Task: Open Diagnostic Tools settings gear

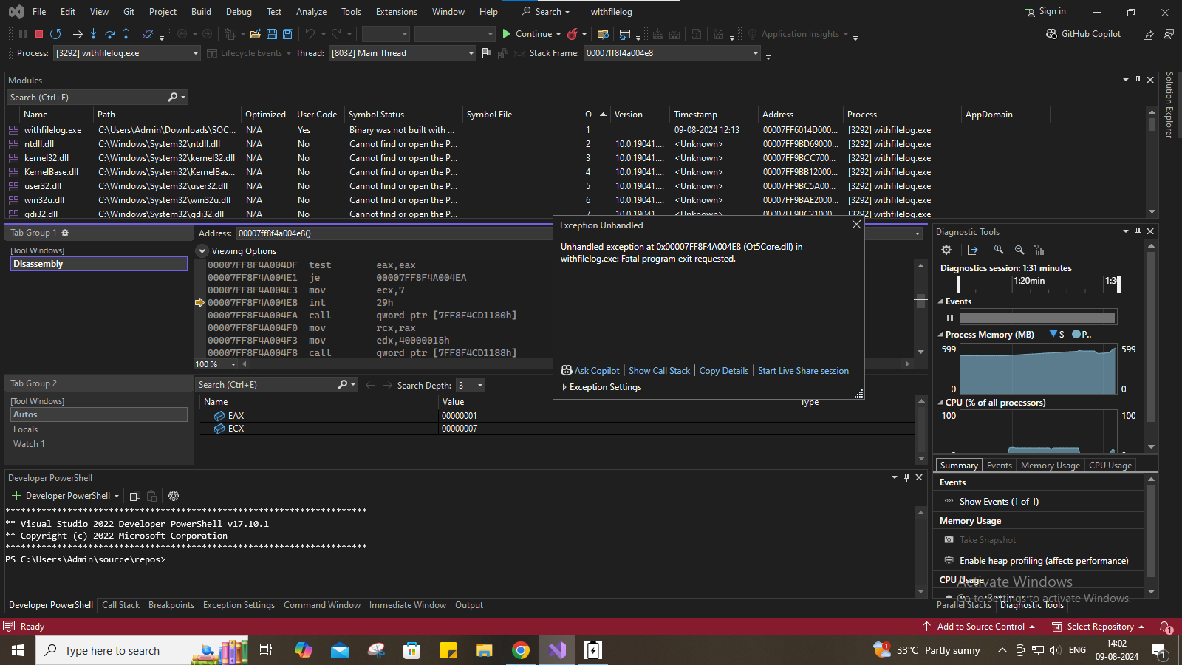Action: 946,250
